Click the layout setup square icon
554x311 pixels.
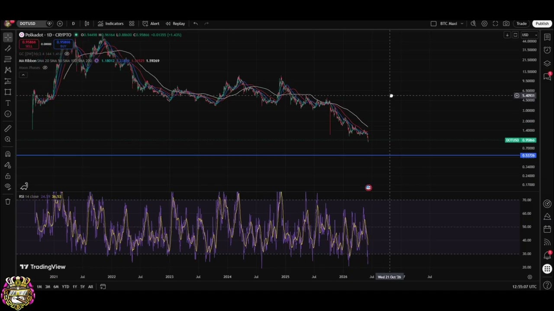(434, 24)
